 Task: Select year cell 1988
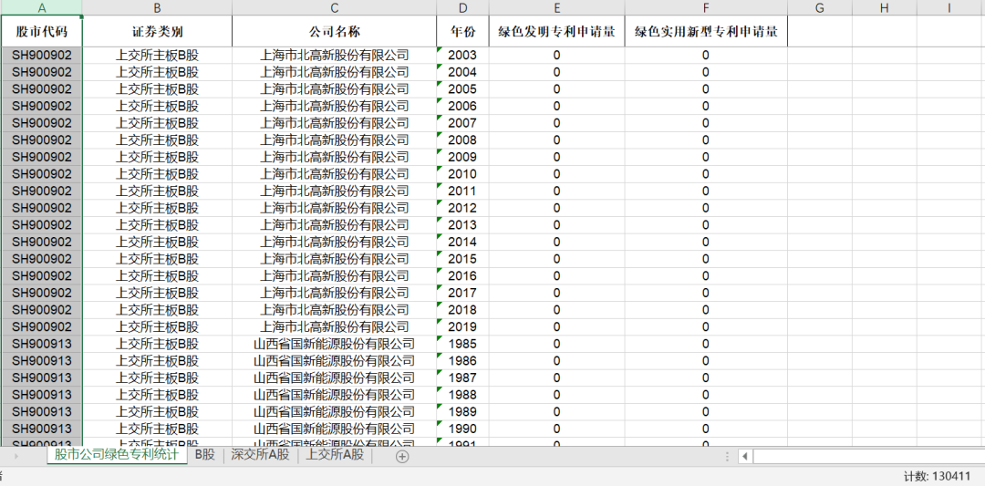pos(463,394)
